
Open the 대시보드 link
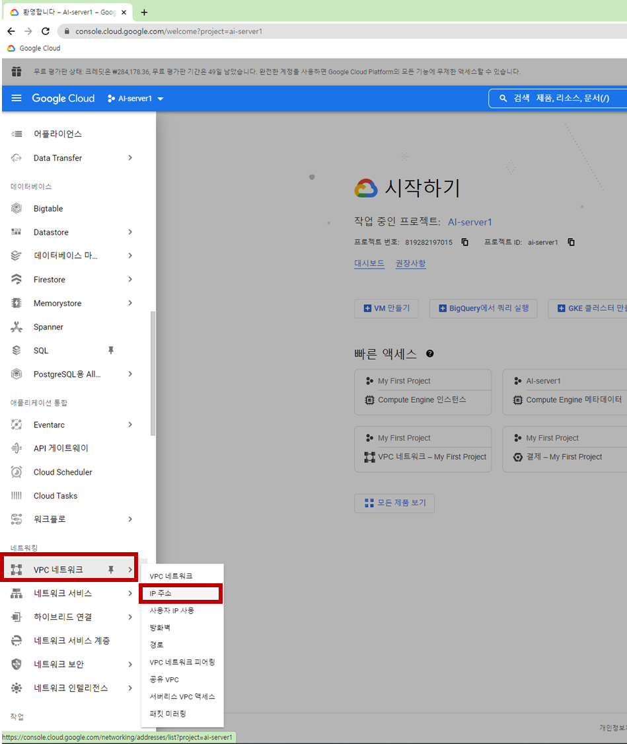(x=369, y=263)
